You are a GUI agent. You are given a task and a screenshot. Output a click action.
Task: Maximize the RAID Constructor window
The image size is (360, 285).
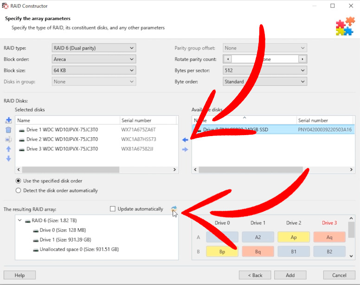tap(333, 6)
